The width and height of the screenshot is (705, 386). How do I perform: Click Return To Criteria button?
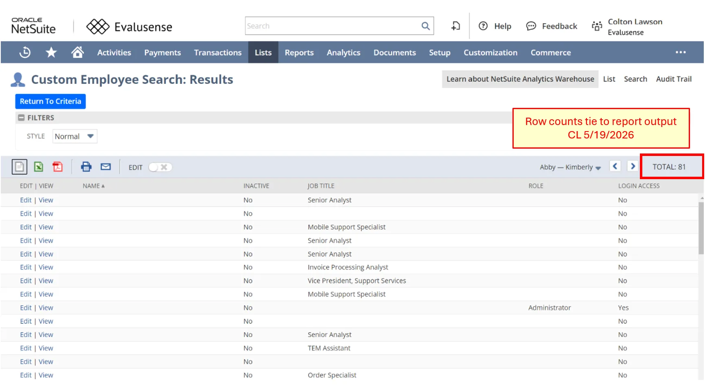(50, 101)
